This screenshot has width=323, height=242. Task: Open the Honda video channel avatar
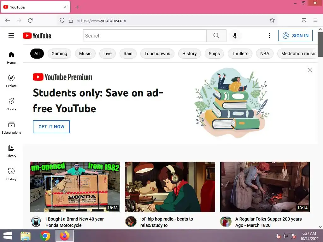pyautogui.click(x=36, y=222)
